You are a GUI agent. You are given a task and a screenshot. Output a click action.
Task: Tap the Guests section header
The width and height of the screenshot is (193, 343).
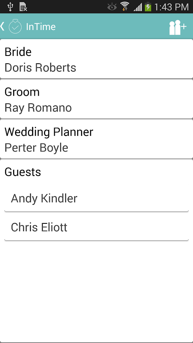tap(23, 172)
